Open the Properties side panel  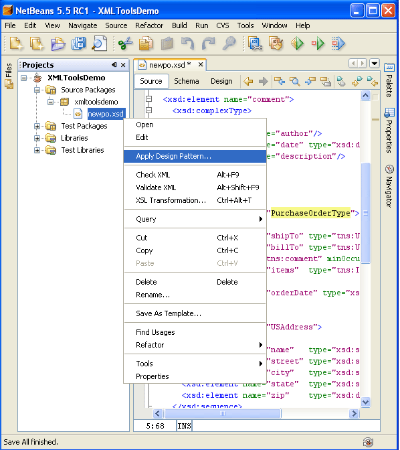389,131
